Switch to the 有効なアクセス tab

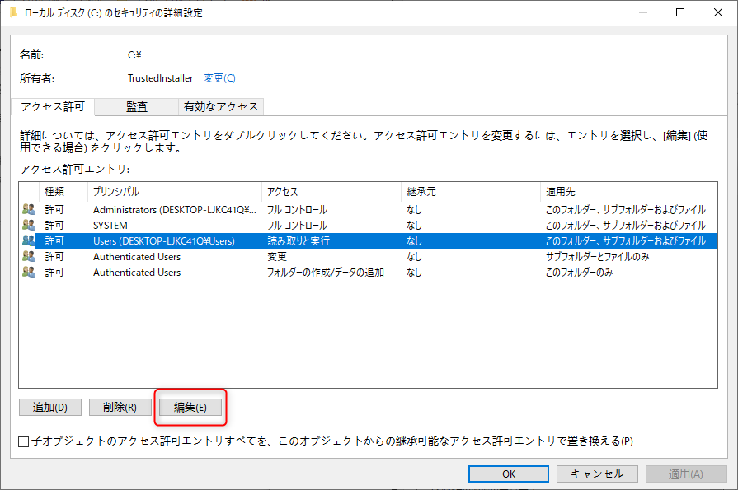coord(219,106)
